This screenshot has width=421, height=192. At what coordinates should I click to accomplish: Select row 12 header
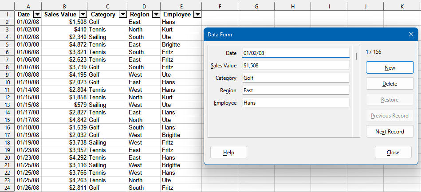7,97
